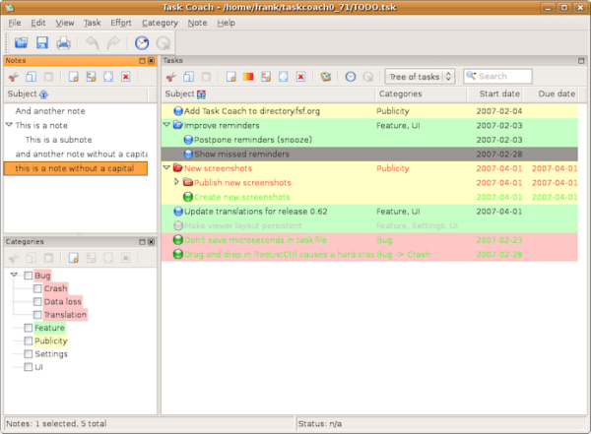591x434 pixels.
Task: Click the Open file icon in main toolbar
Action: click(x=22, y=42)
